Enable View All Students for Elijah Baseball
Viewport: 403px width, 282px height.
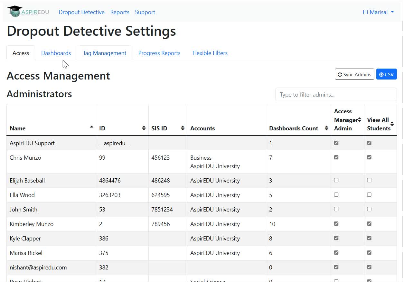[369, 180]
